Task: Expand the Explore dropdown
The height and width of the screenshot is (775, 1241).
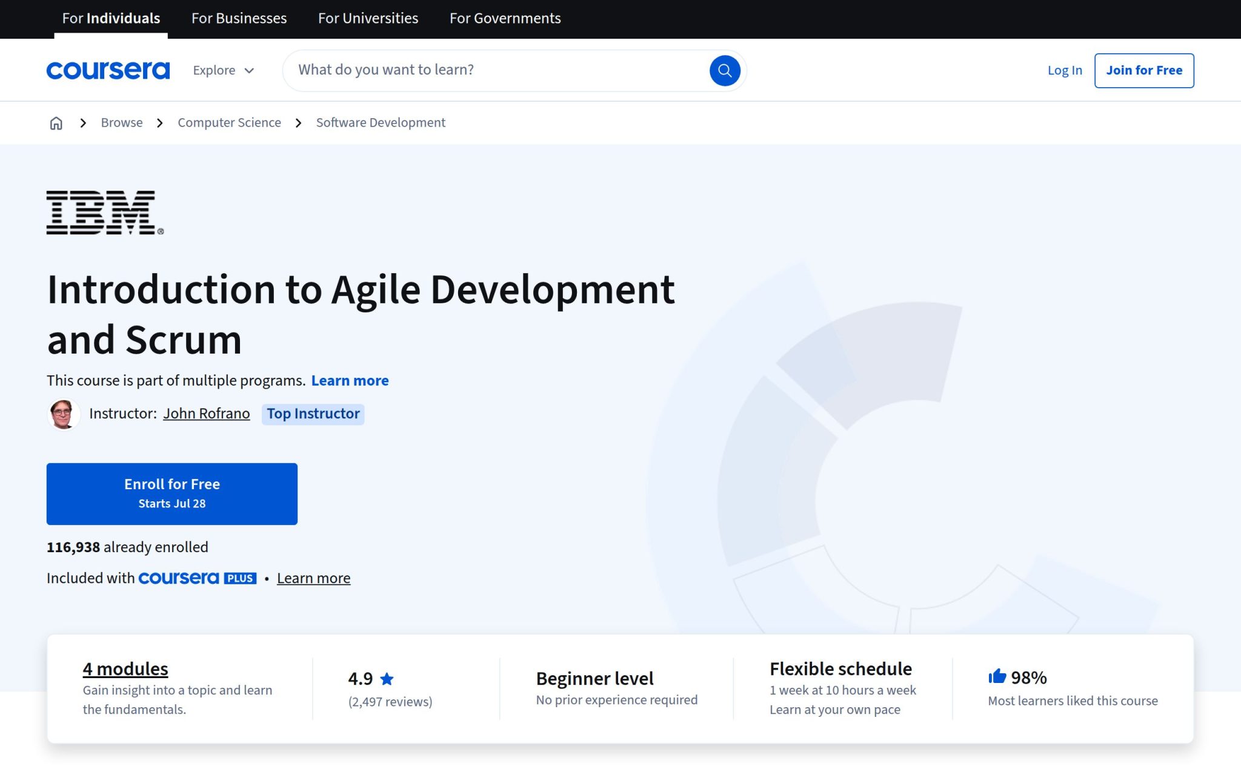Action: tap(224, 70)
